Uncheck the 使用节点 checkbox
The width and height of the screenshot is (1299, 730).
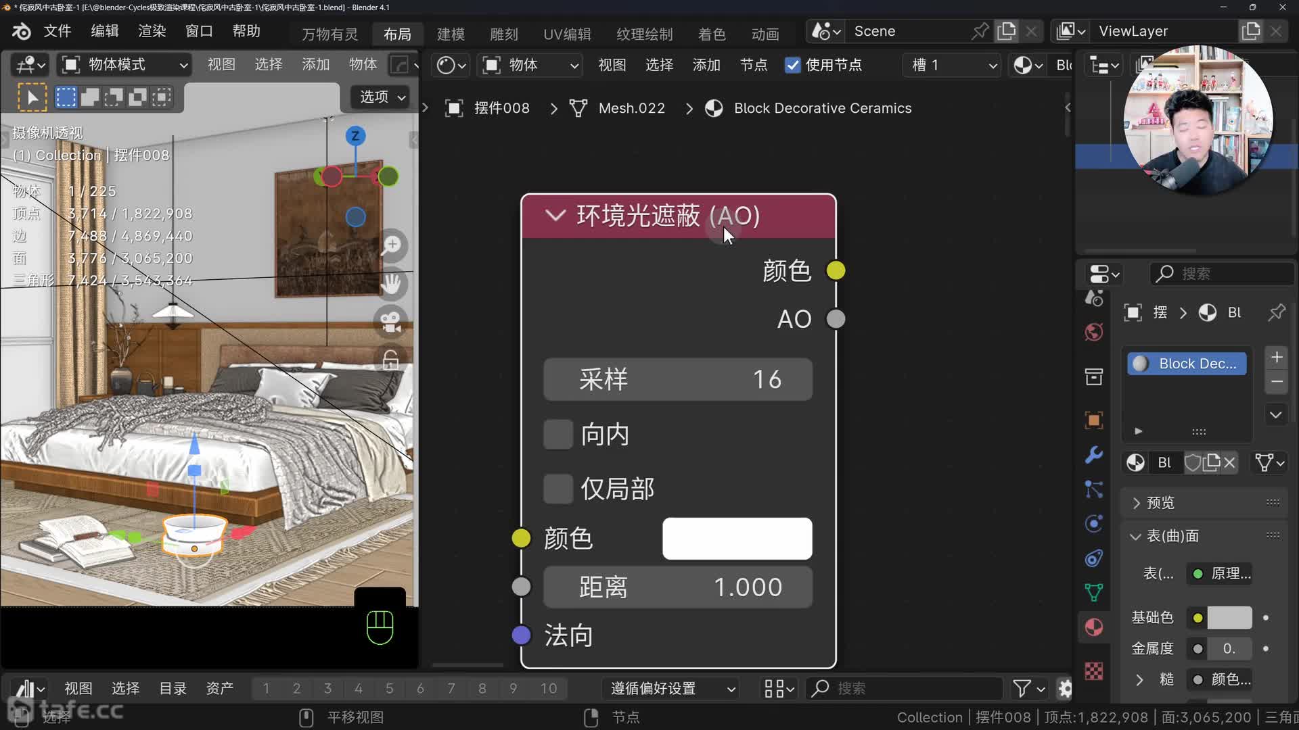click(x=792, y=65)
